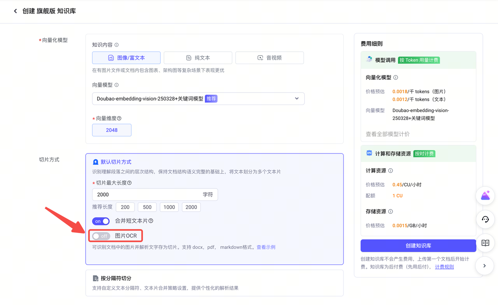This screenshot has width=498, height=305.
Task: Open the 查看示例 link
Action: tap(266, 247)
